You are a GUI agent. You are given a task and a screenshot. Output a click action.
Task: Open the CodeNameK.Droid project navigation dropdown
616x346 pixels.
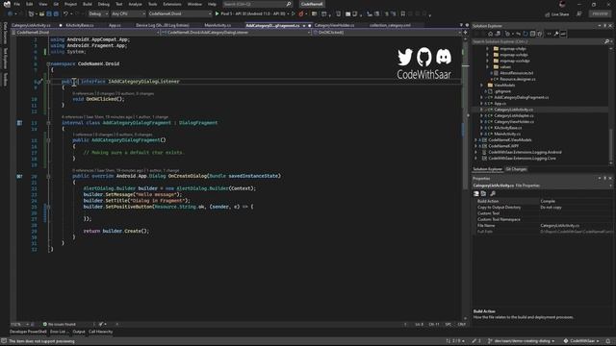point(86,32)
